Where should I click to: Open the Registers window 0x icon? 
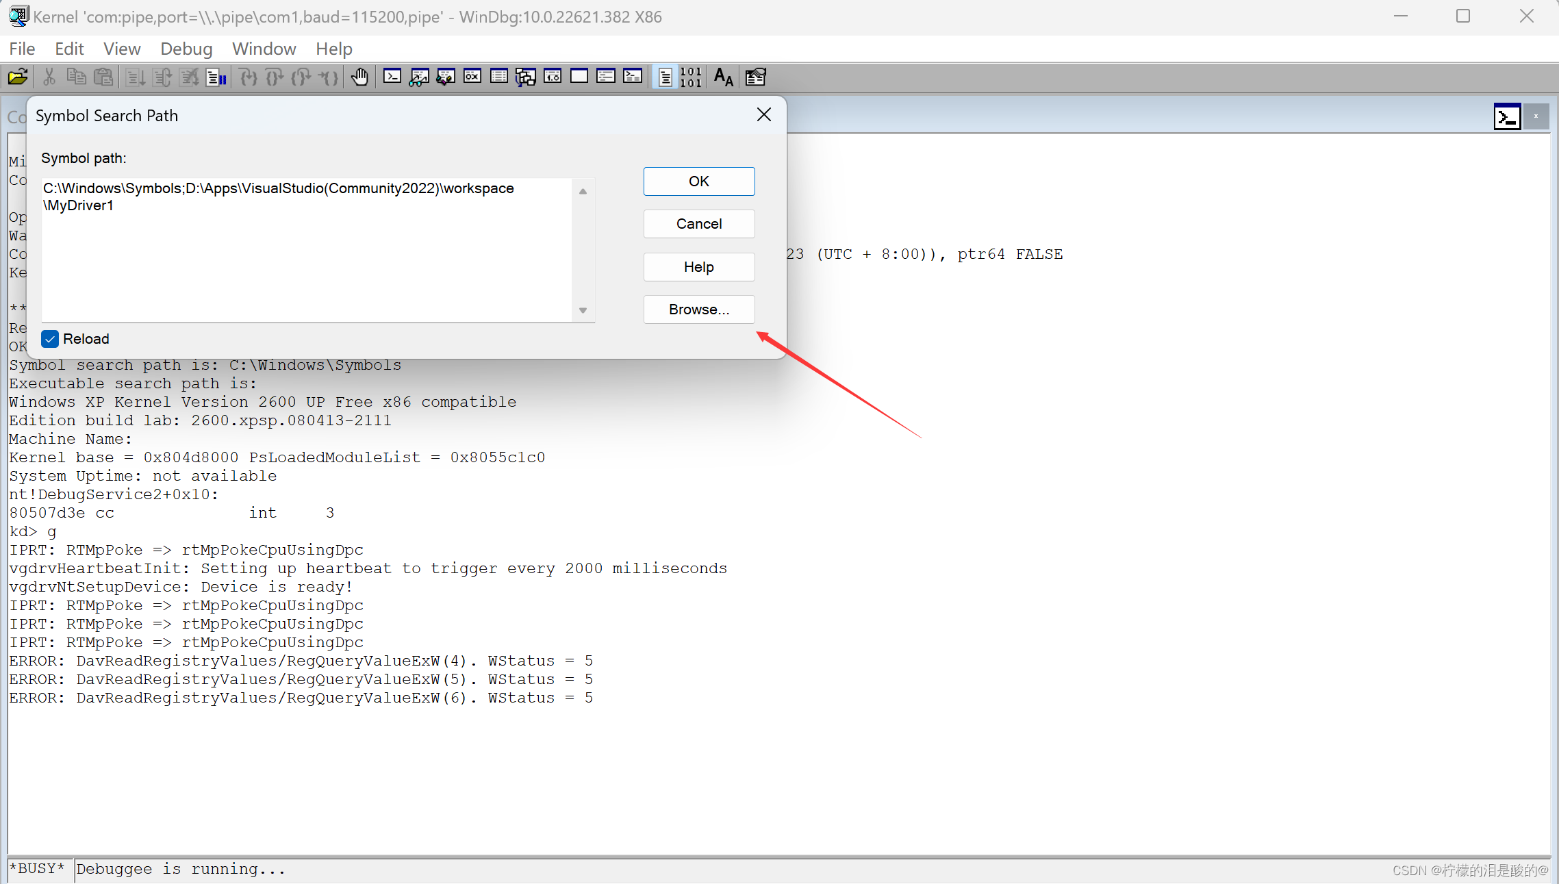(472, 77)
